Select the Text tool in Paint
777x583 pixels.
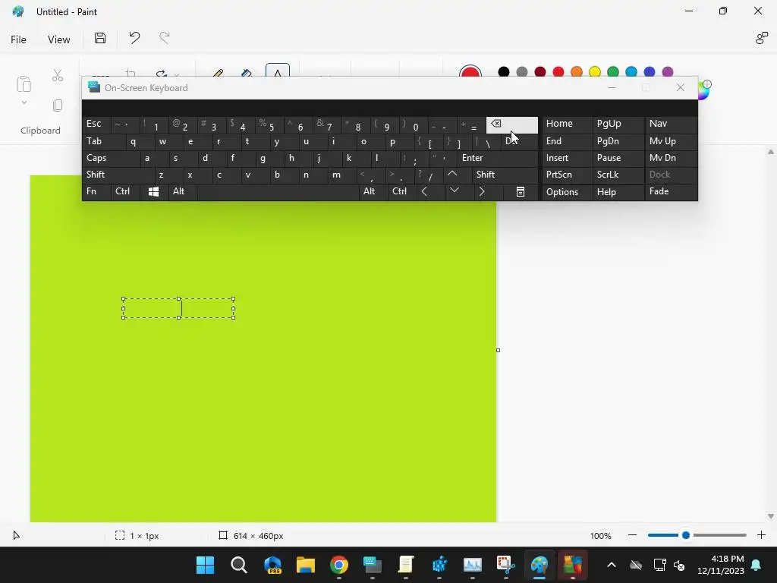278,71
